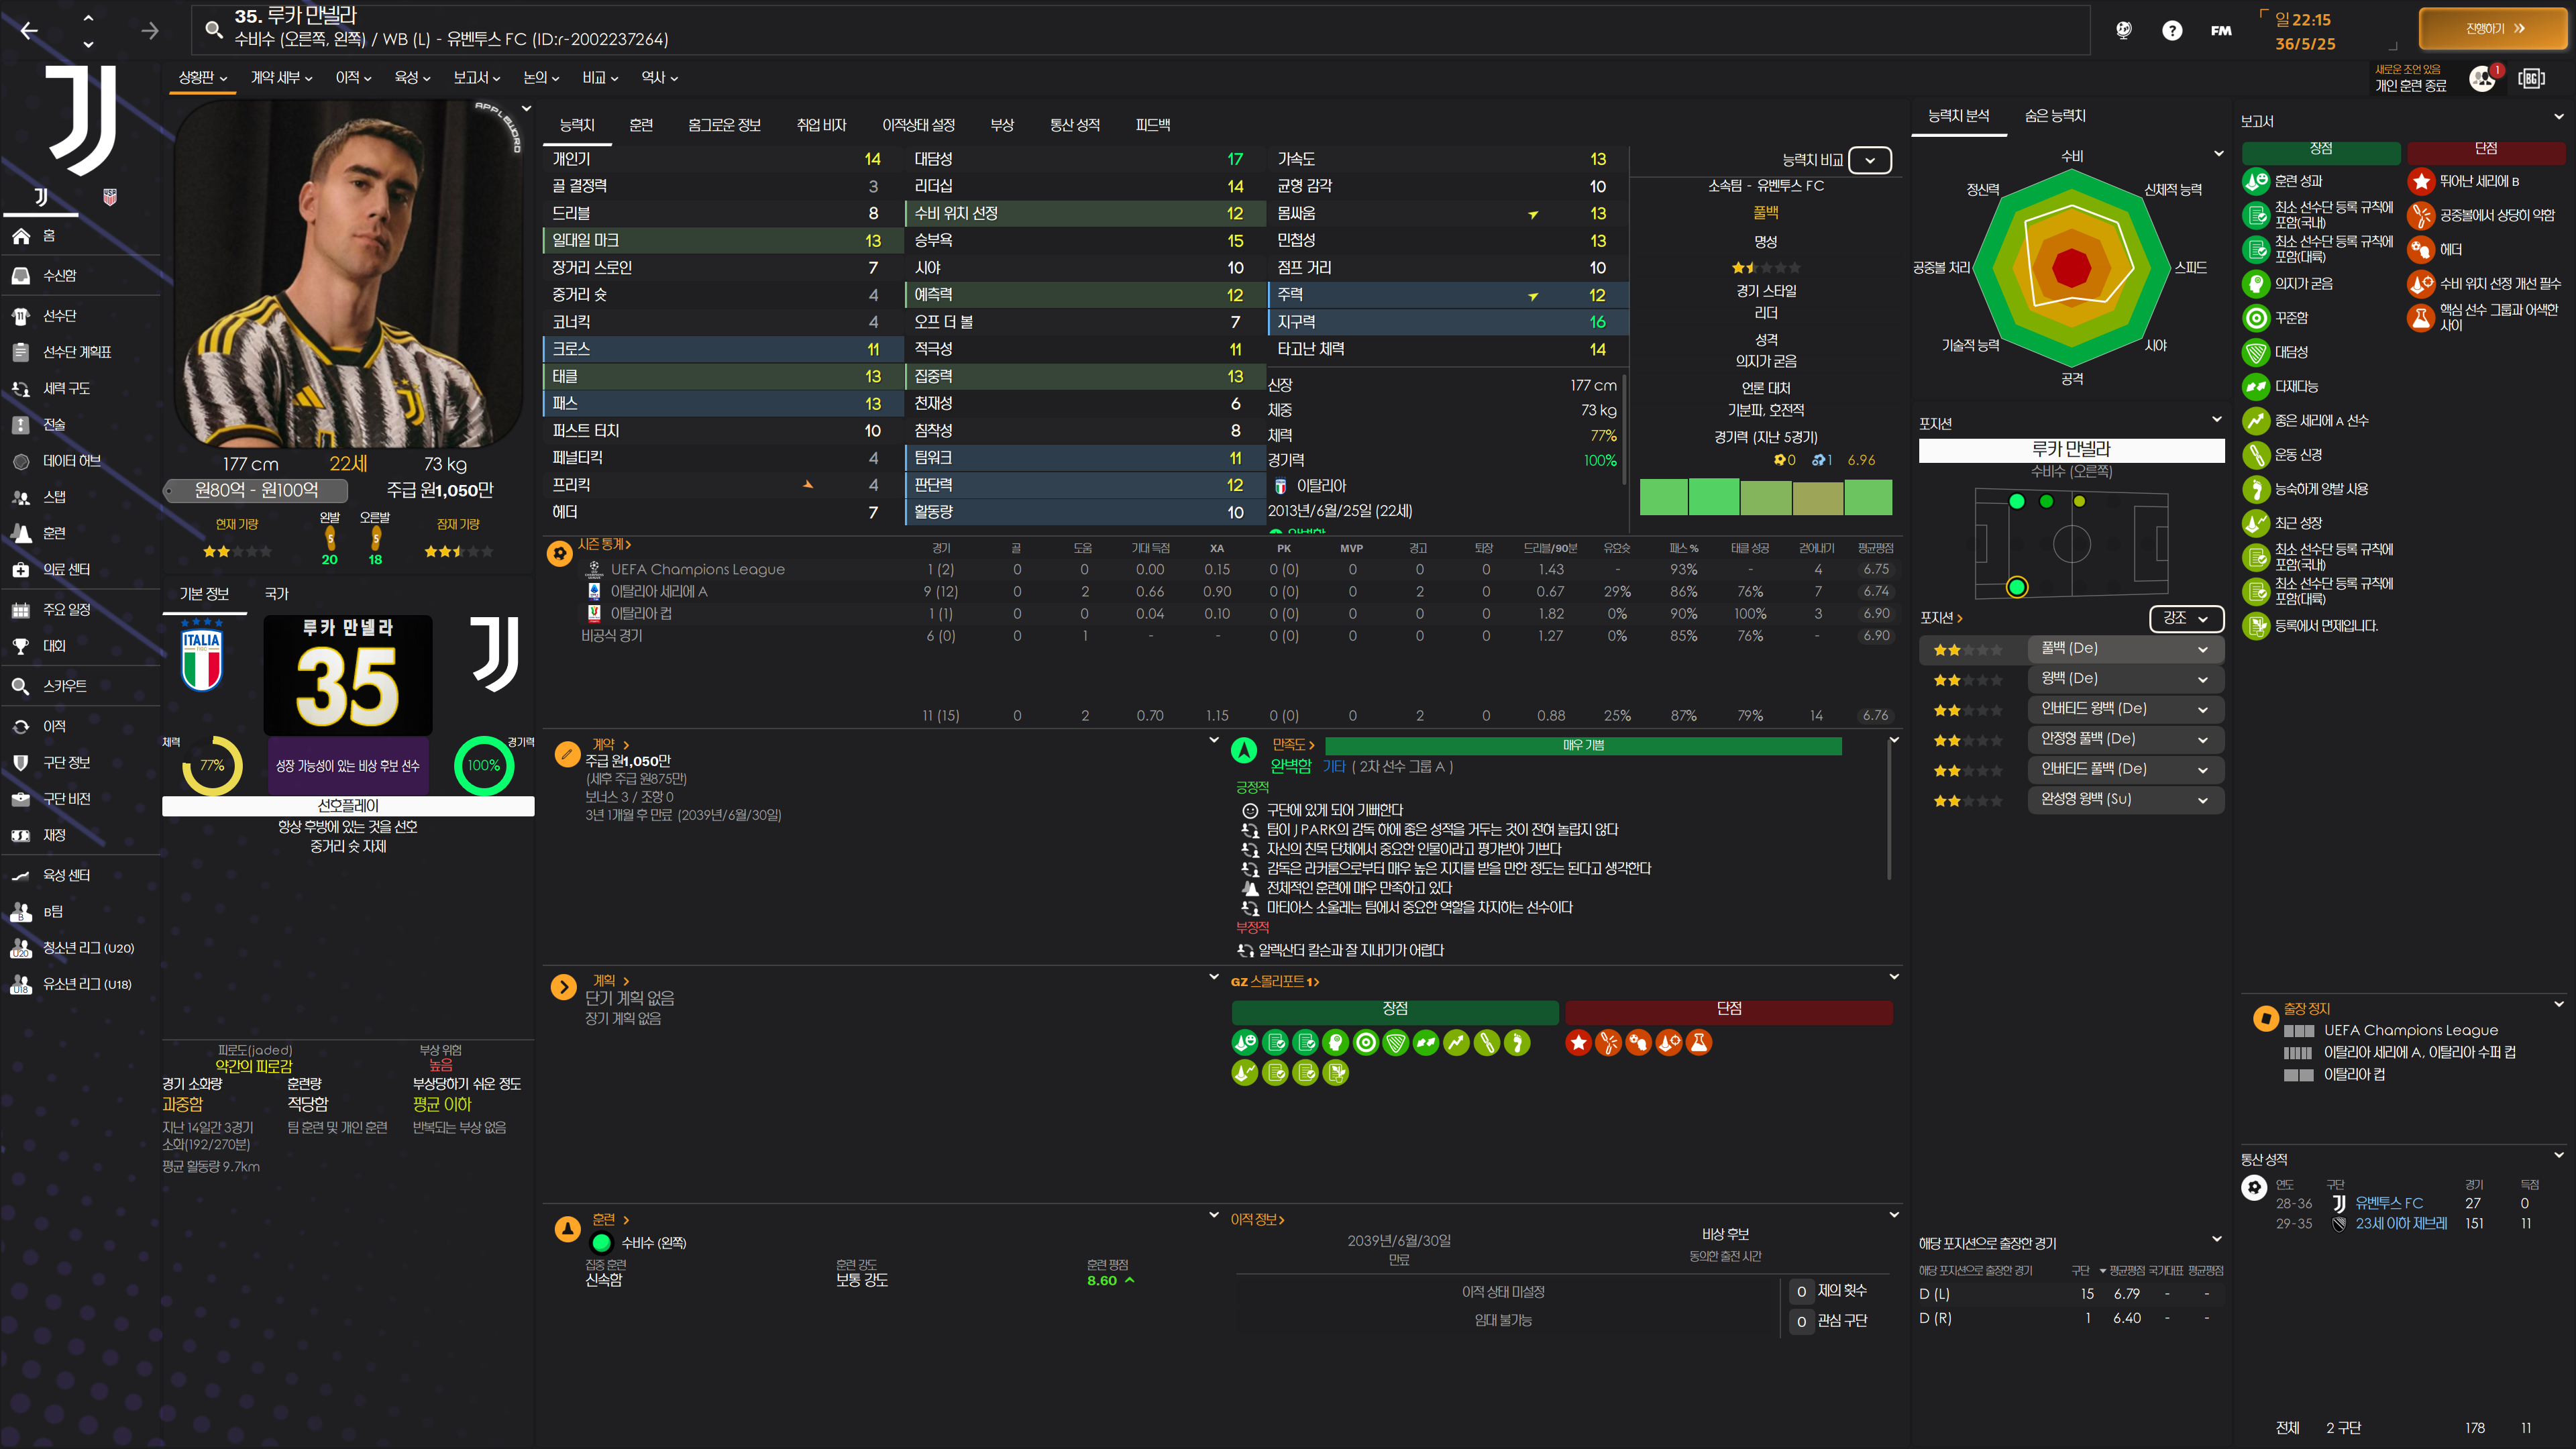Toggle the Juventus first team badge selector
The image size is (2576, 1449).
41,197
